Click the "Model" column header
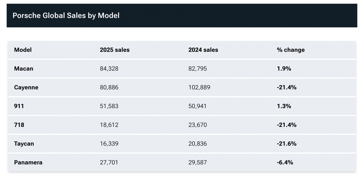The height and width of the screenshot is (181, 362). (x=23, y=50)
